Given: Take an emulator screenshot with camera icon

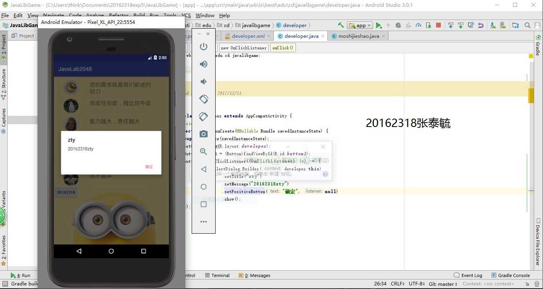Looking at the screenshot, I should (x=204, y=134).
